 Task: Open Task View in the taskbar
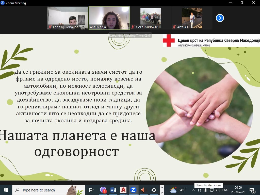pyautogui.click(x=91, y=190)
